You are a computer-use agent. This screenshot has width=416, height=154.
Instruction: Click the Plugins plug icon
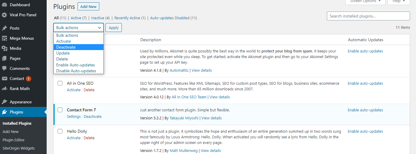pyautogui.click(x=4, y=112)
